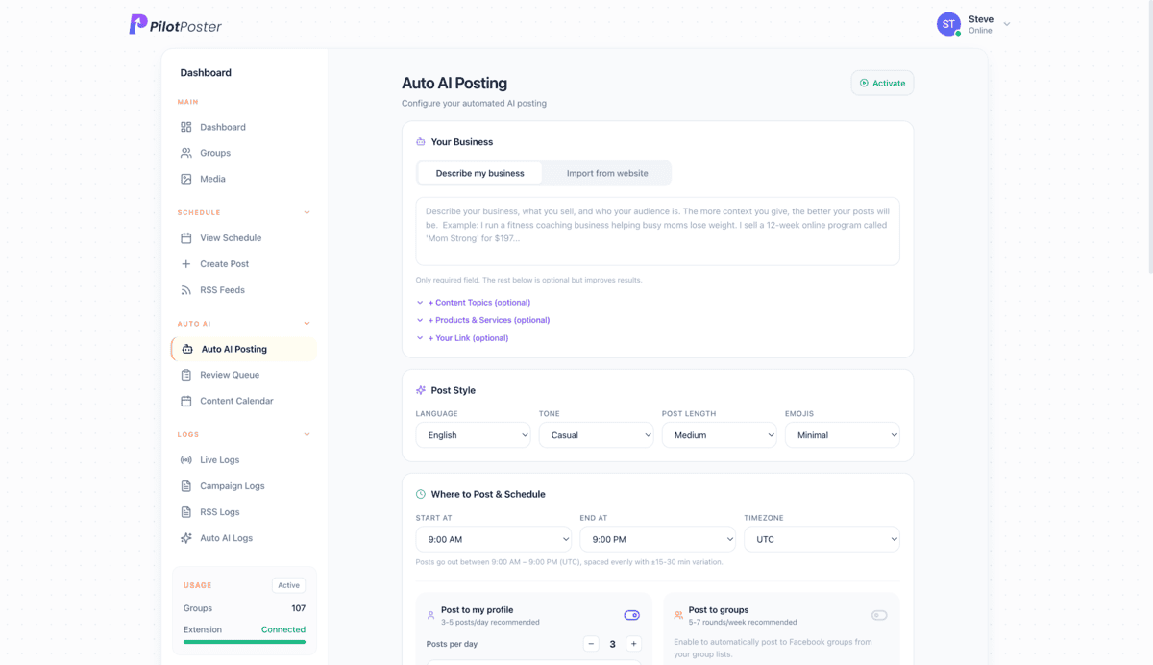The height and width of the screenshot is (665, 1153).
Task: Click the Activate button
Action: coord(881,83)
